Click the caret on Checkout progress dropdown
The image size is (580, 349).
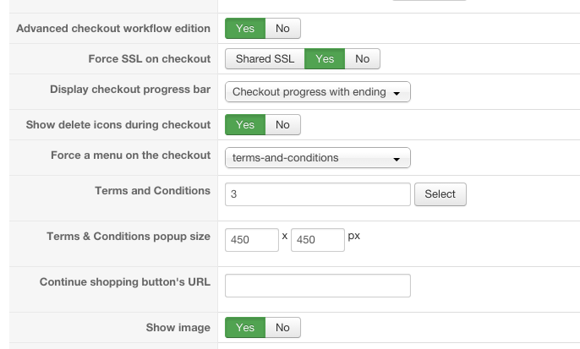tap(397, 93)
